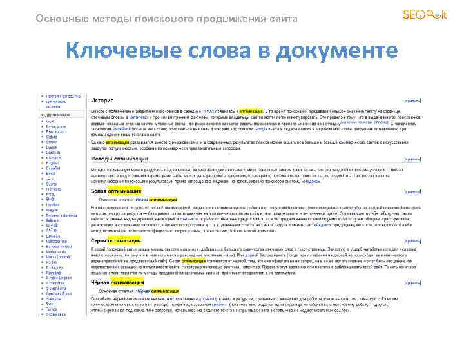Open the Latviešu language link

click(x=53, y=236)
